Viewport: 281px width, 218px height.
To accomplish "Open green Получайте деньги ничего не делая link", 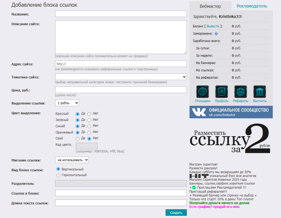I will 219,203.
